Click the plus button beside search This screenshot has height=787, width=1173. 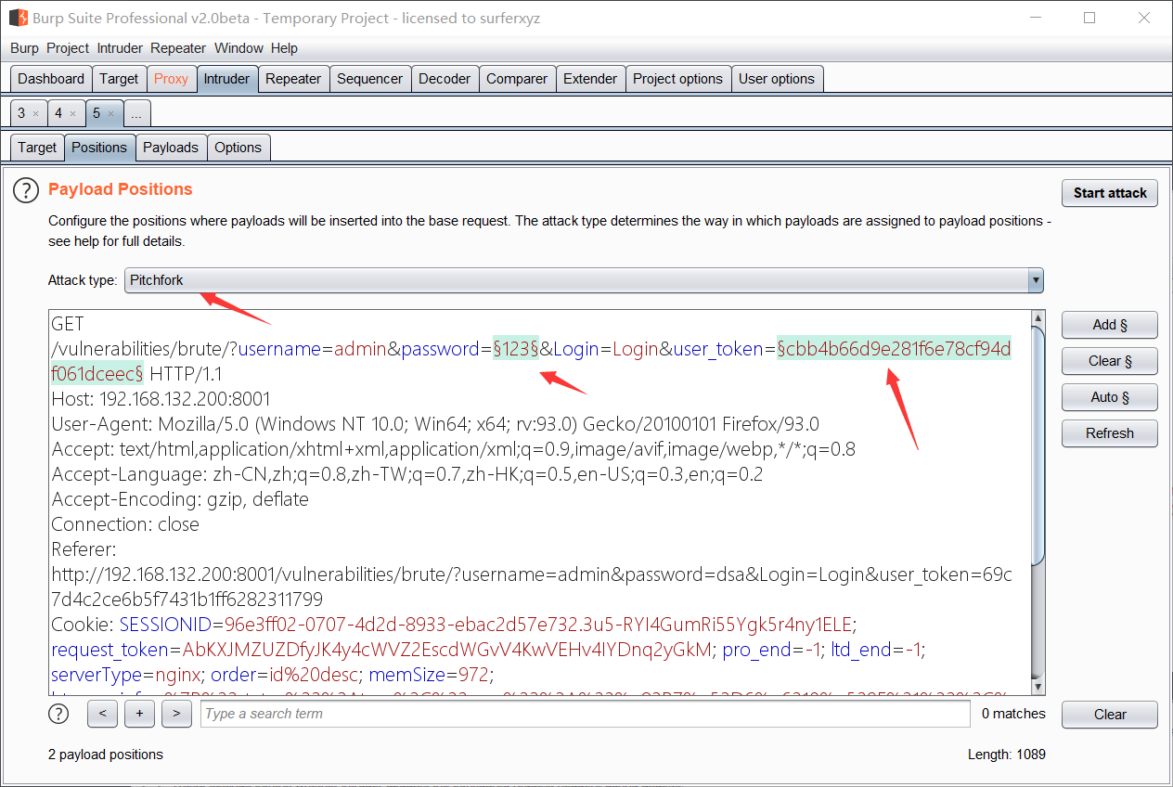[x=139, y=714]
